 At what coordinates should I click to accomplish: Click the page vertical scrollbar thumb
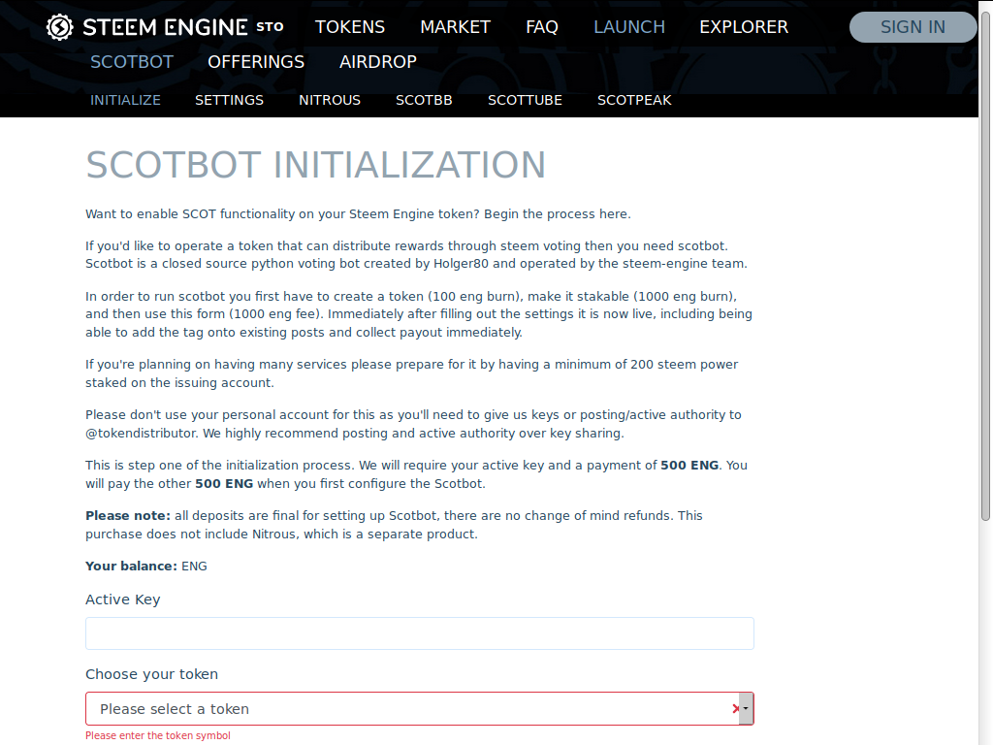tap(985, 266)
